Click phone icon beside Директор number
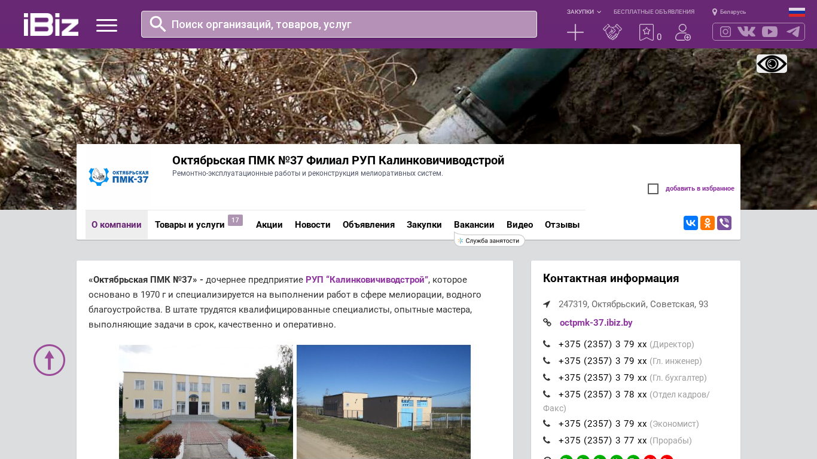This screenshot has height=459, width=817. pyautogui.click(x=547, y=344)
